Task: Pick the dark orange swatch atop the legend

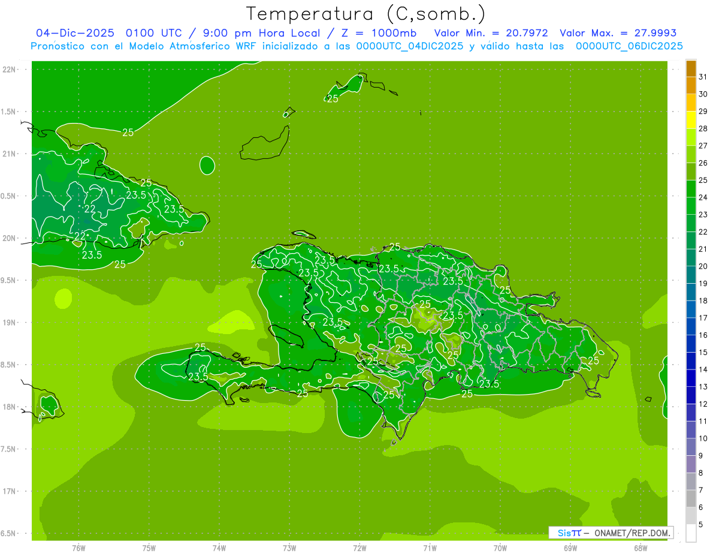Action: [691, 68]
